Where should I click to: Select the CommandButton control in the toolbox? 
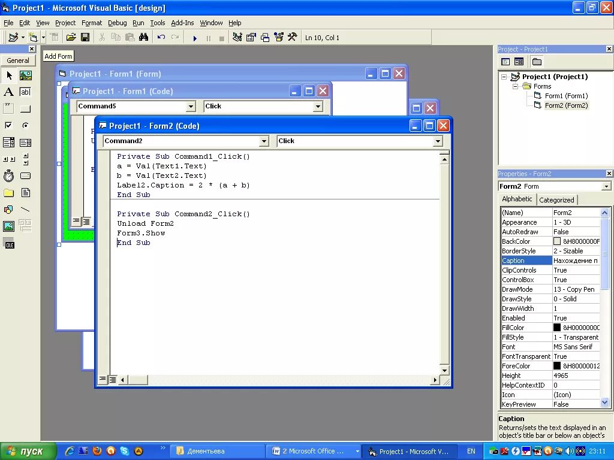click(25, 108)
